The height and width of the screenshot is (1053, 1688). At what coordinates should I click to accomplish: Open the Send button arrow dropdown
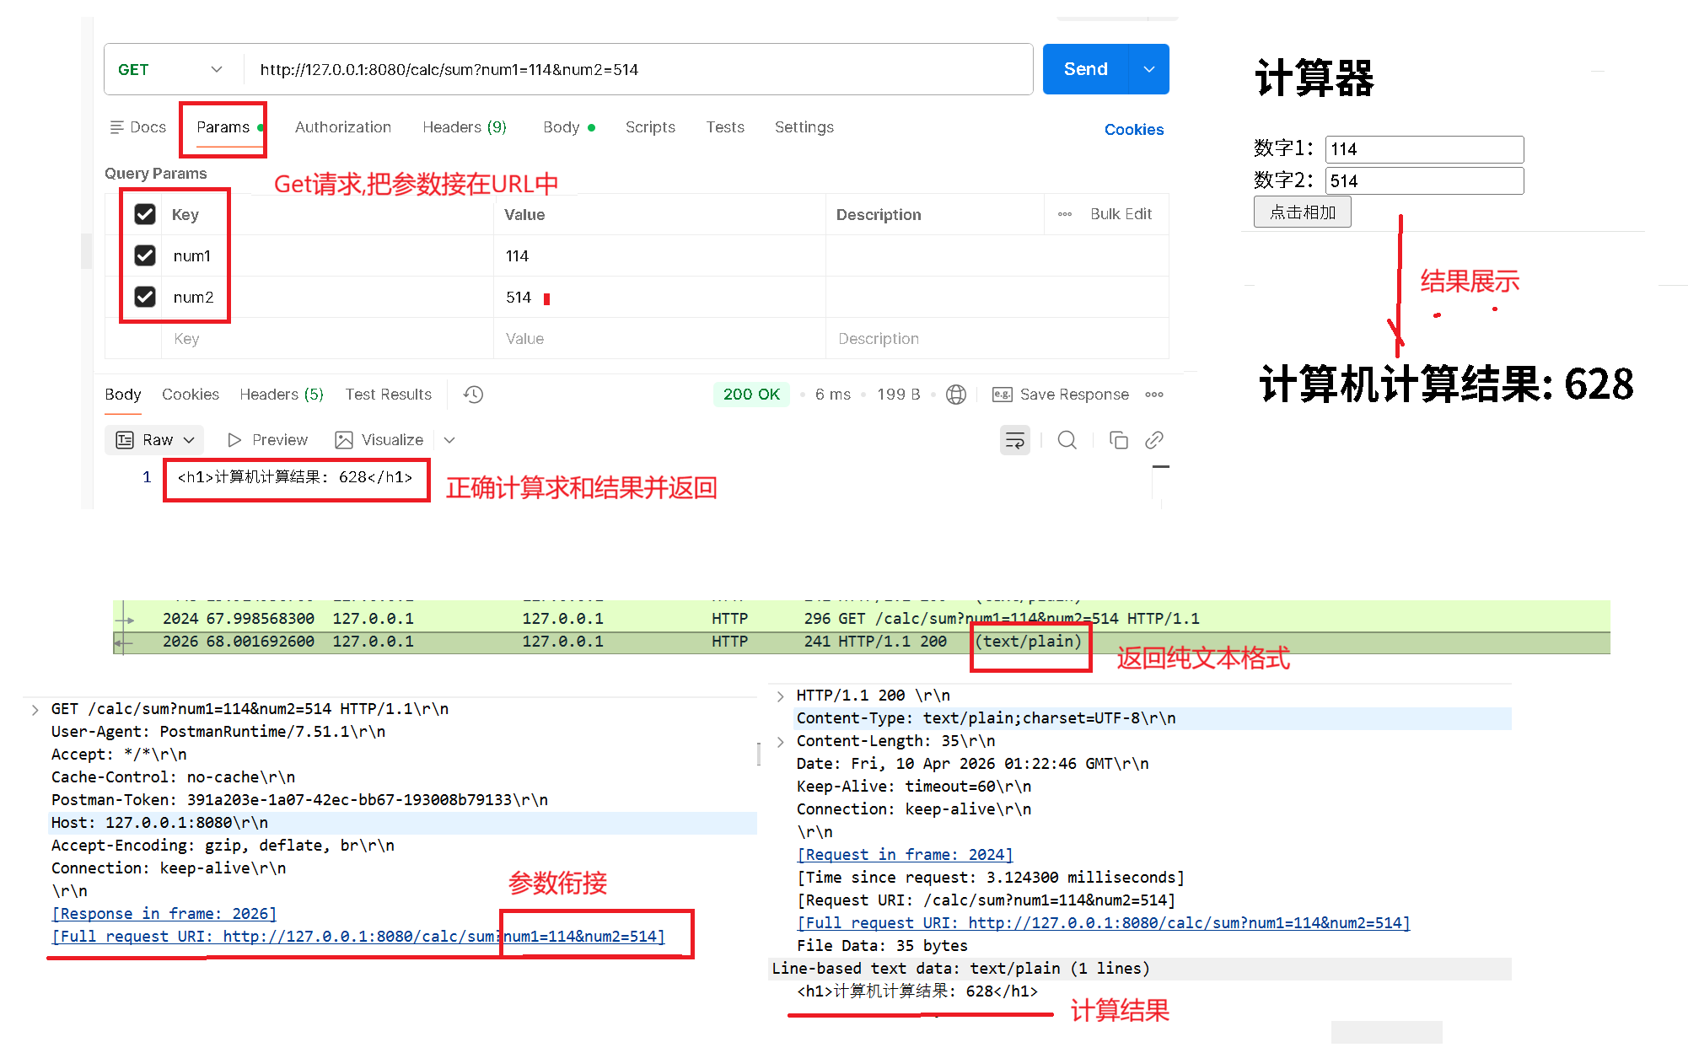[1148, 69]
